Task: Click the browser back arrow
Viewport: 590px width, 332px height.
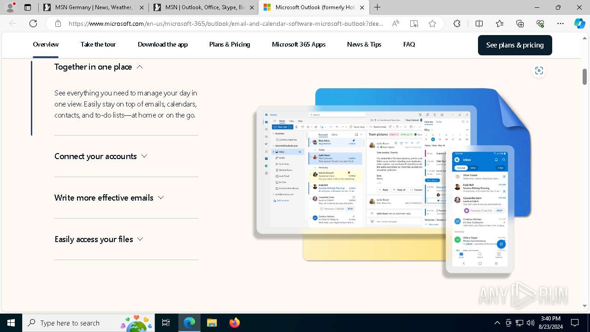Action: tap(13, 24)
